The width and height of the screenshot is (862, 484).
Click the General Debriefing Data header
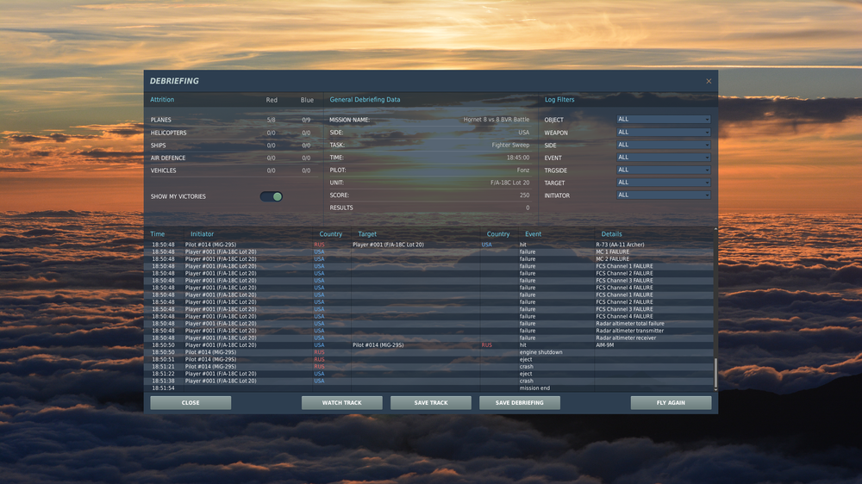(x=365, y=99)
